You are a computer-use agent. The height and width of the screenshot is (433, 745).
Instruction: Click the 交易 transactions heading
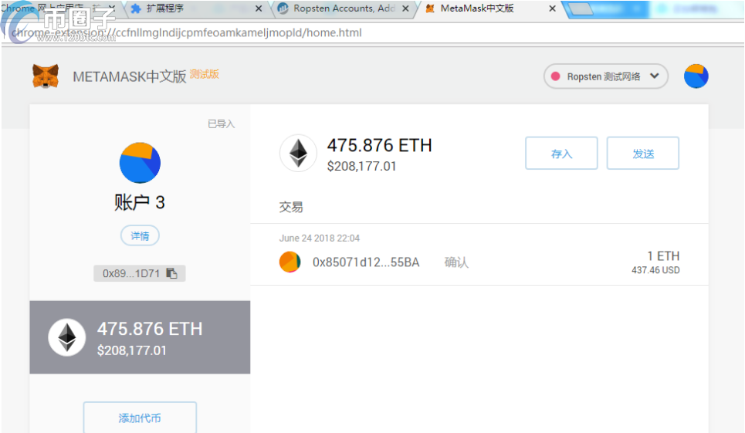coord(291,207)
